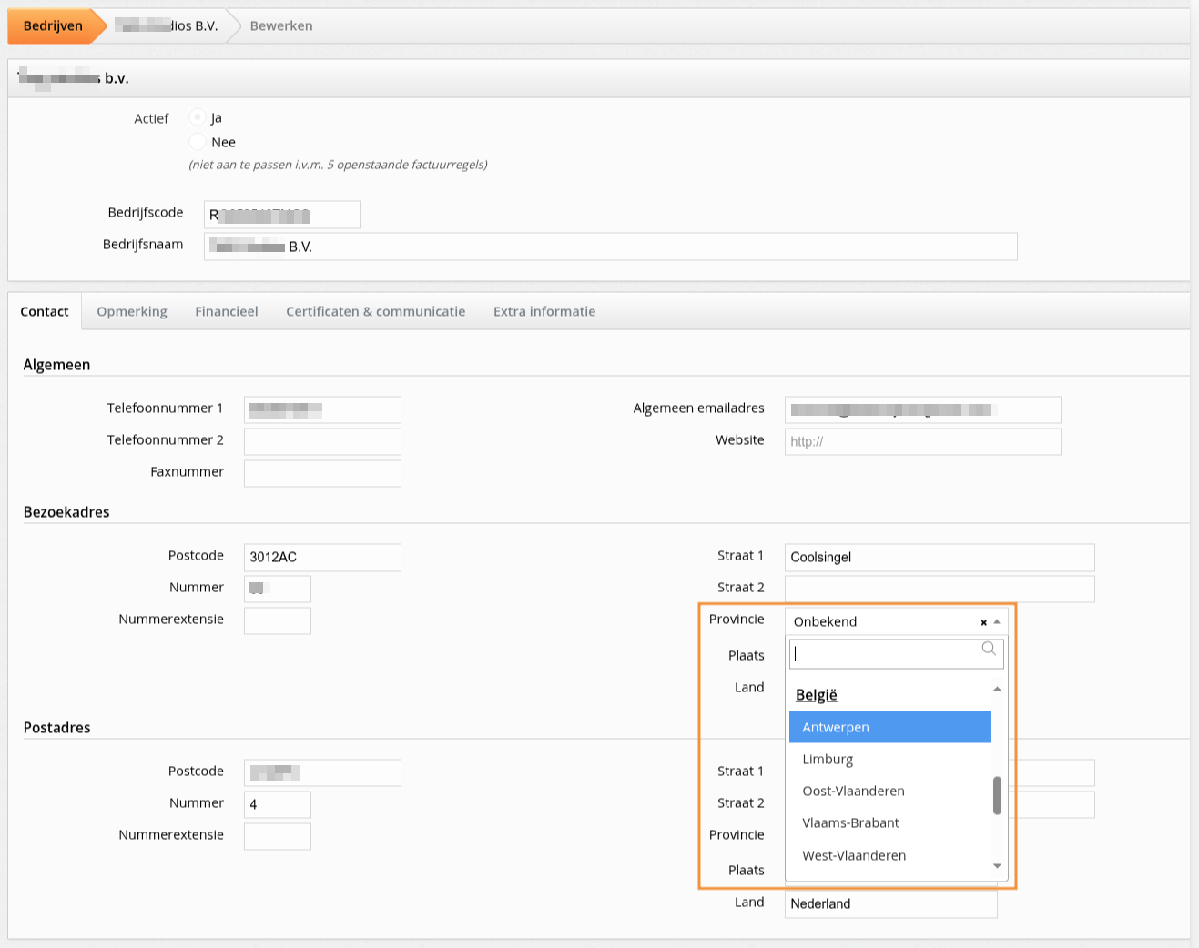Select the Ja radio button for Actief

198,117
